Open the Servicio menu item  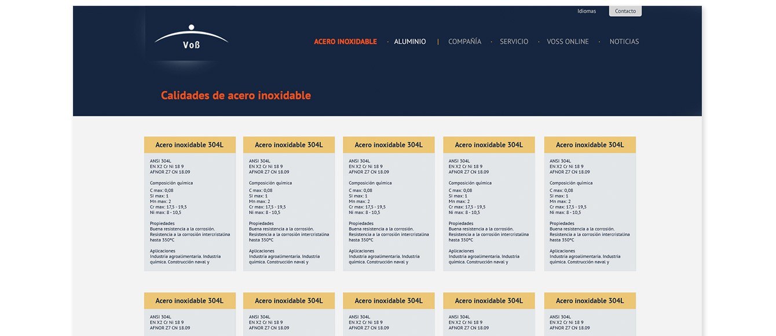[514, 42]
